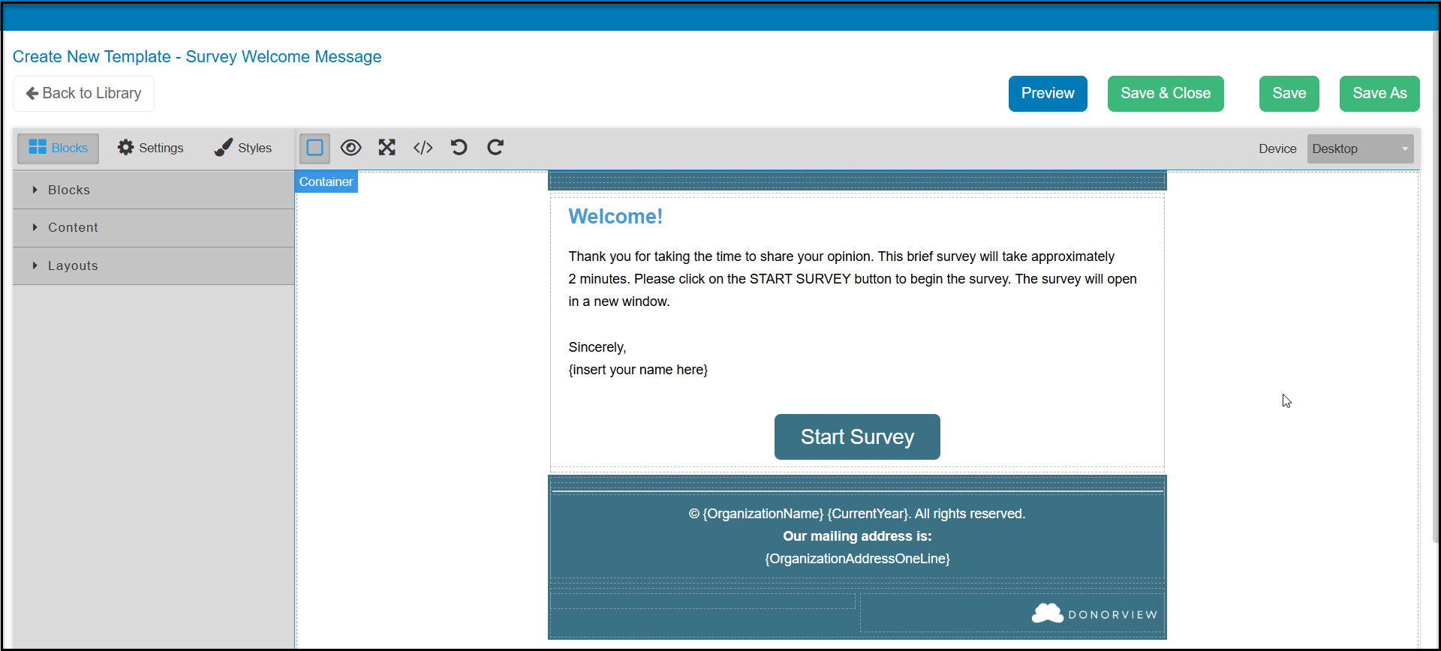The width and height of the screenshot is (1441, 651).
Task: Expand the Blocks section
Action: pos(153,190)
